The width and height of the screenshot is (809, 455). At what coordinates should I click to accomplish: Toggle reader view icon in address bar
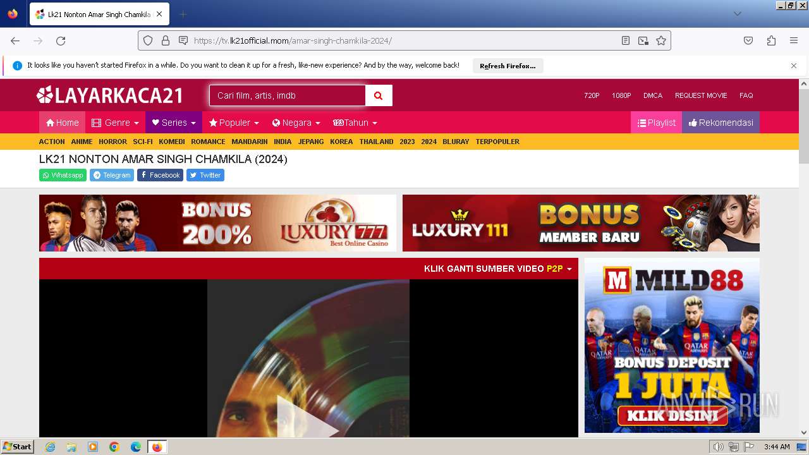point(626,40)
